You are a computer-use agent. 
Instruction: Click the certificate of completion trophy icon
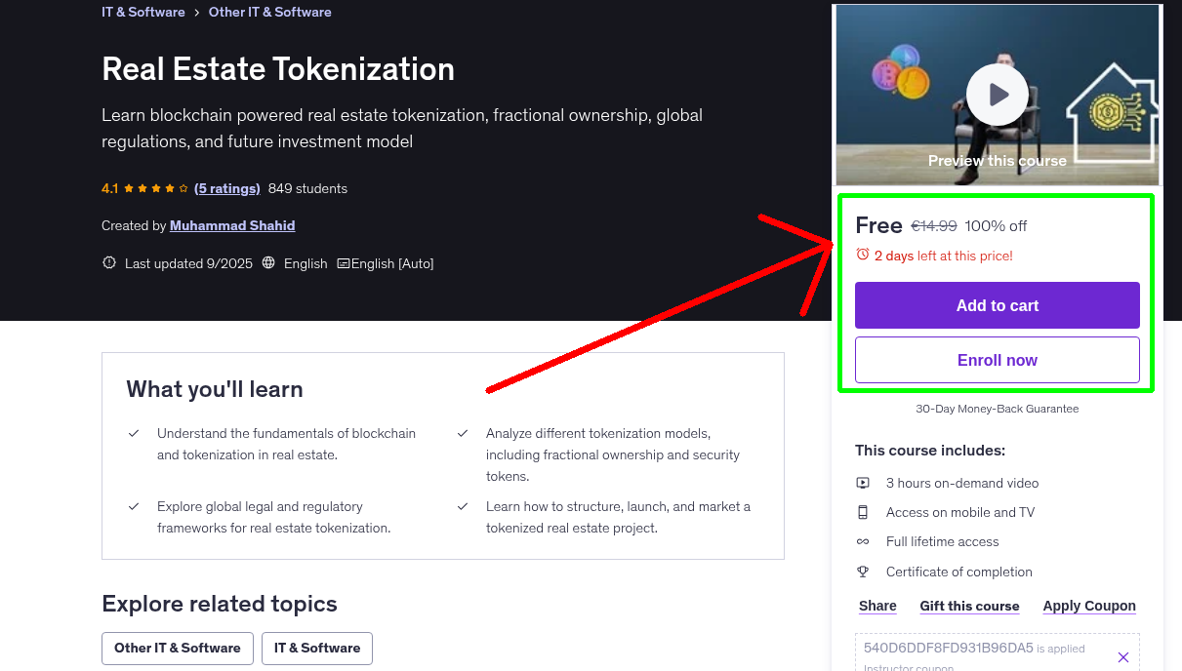pyautogui.click(x=863, y=572)
